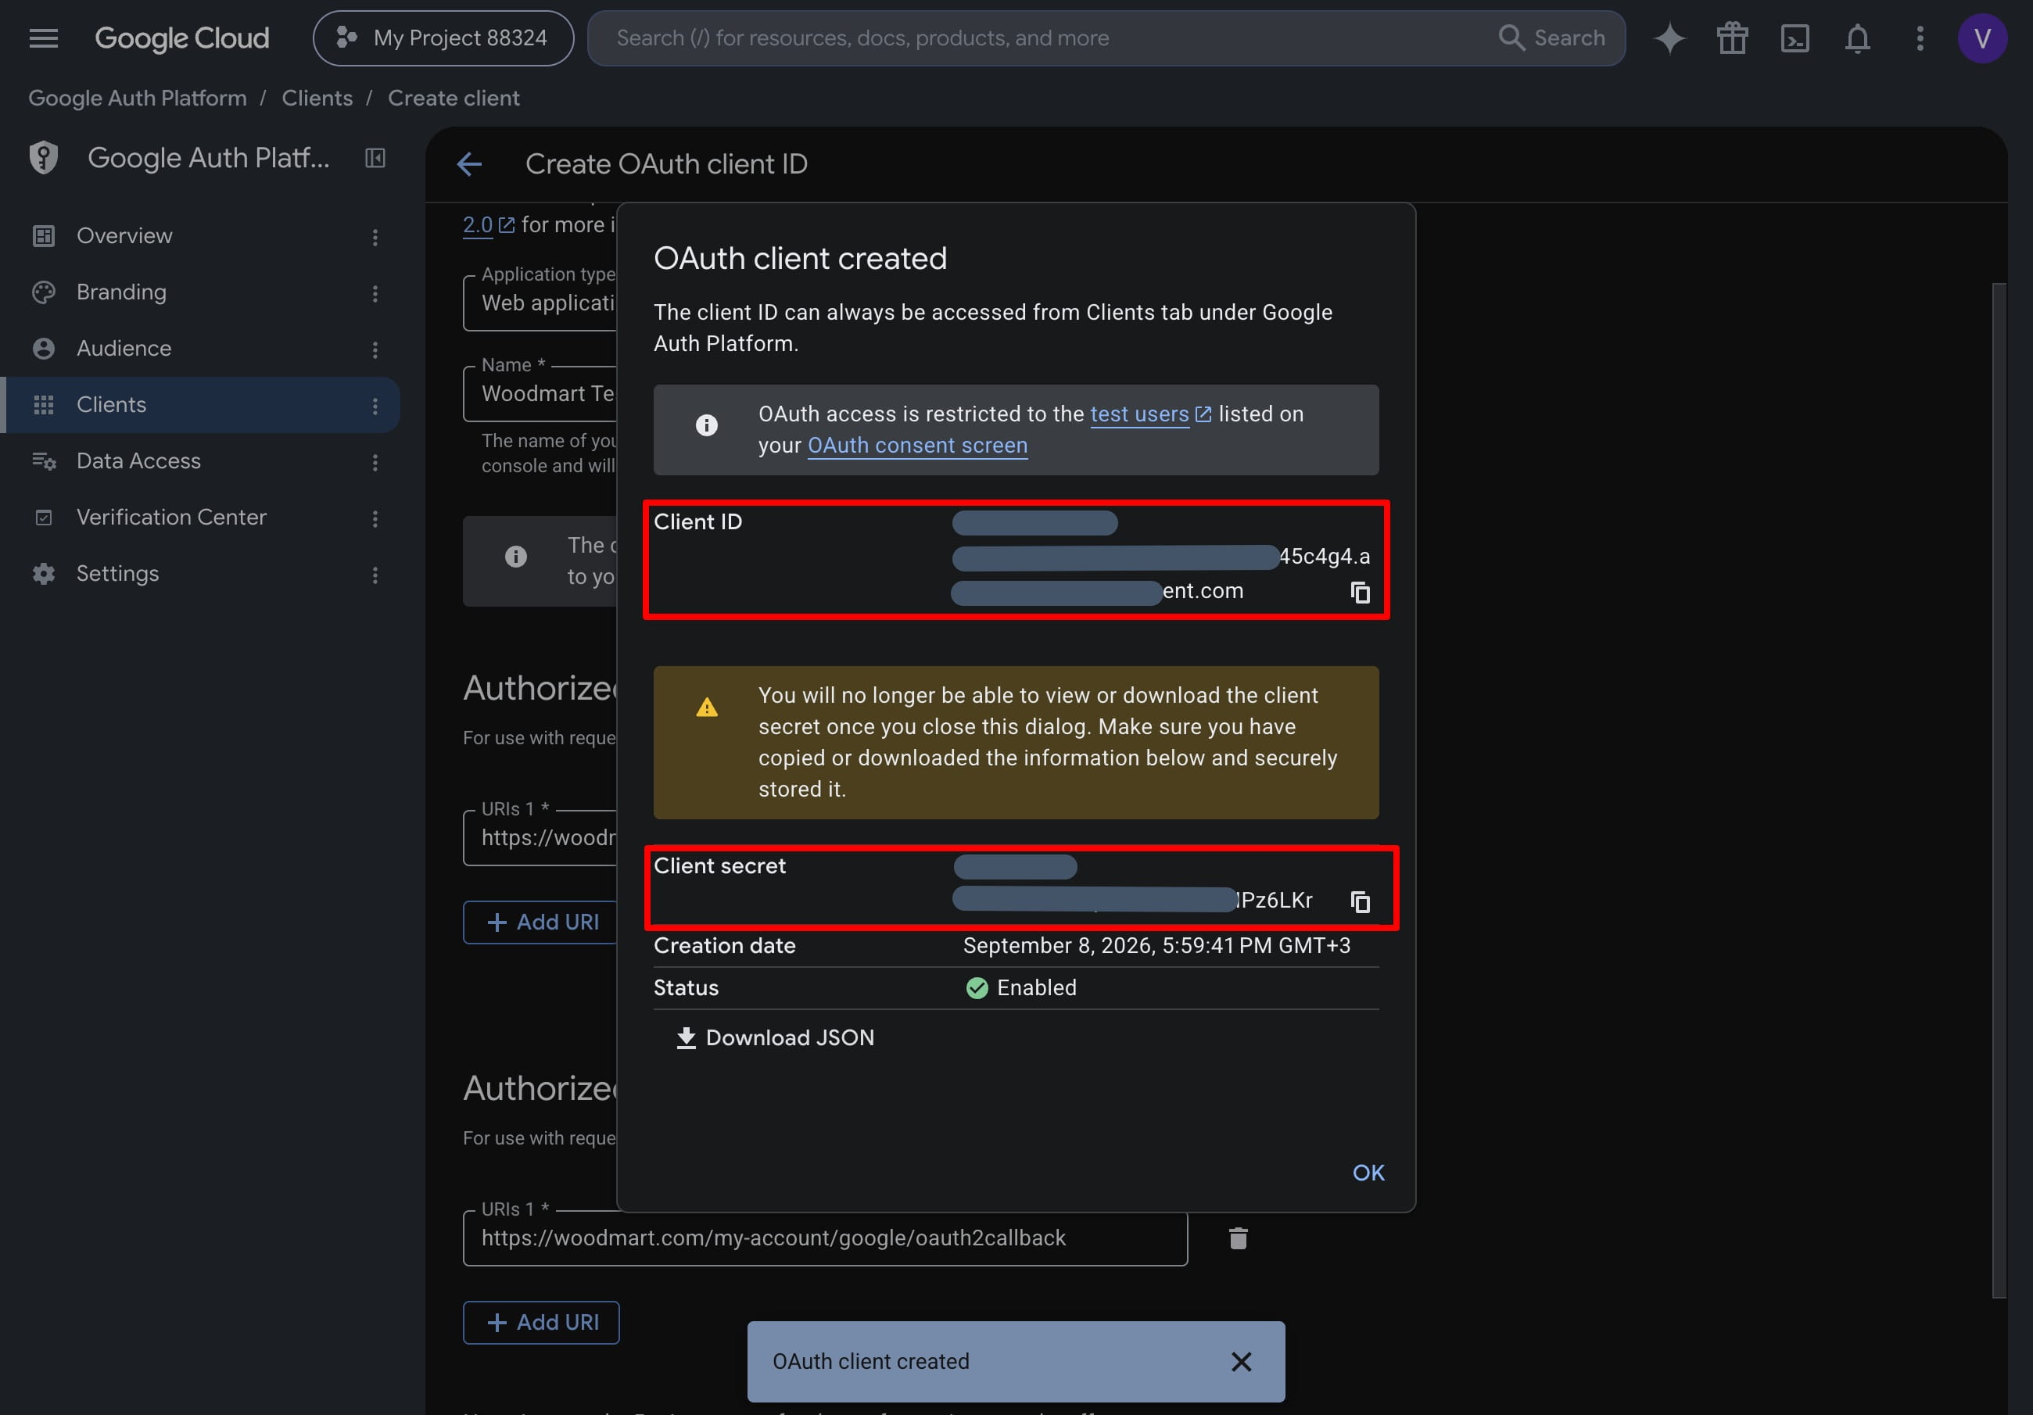Open the OAuth consent screen link
Screen dimensions: 2033x1415
(x=917, y=446)
